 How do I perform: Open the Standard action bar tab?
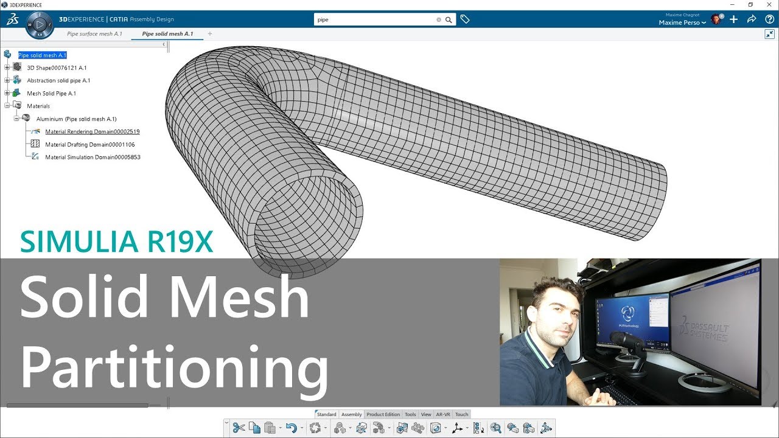[327, 414]
